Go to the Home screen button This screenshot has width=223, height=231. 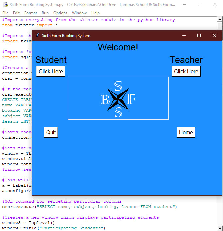click(x=186, y=132)
